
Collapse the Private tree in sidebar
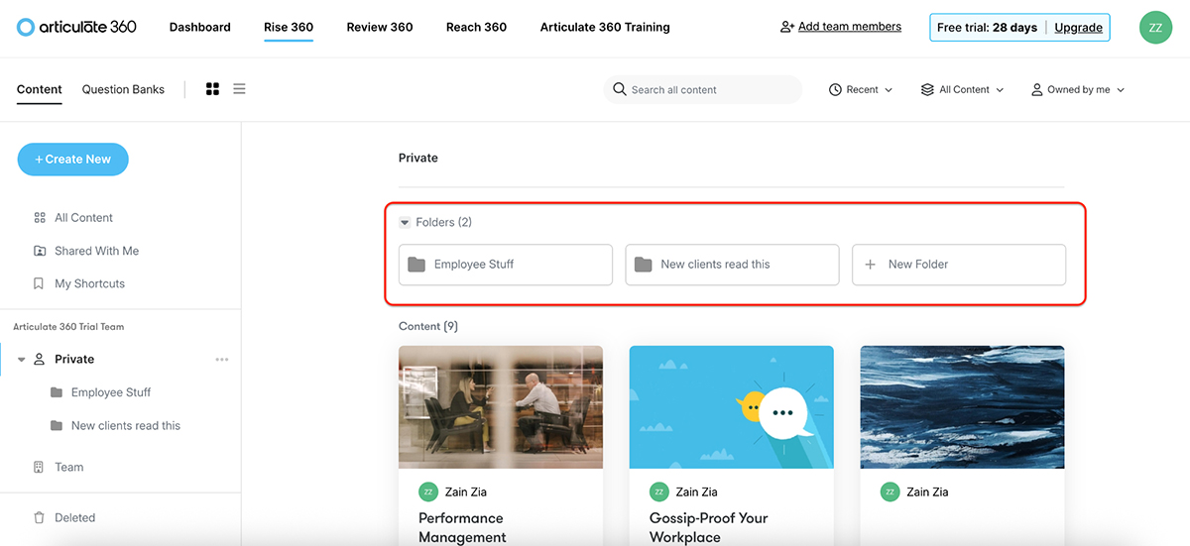coord(22,360)
